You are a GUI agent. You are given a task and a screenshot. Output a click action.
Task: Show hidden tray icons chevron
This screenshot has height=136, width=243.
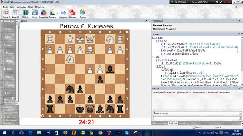(x=200, y=133)
